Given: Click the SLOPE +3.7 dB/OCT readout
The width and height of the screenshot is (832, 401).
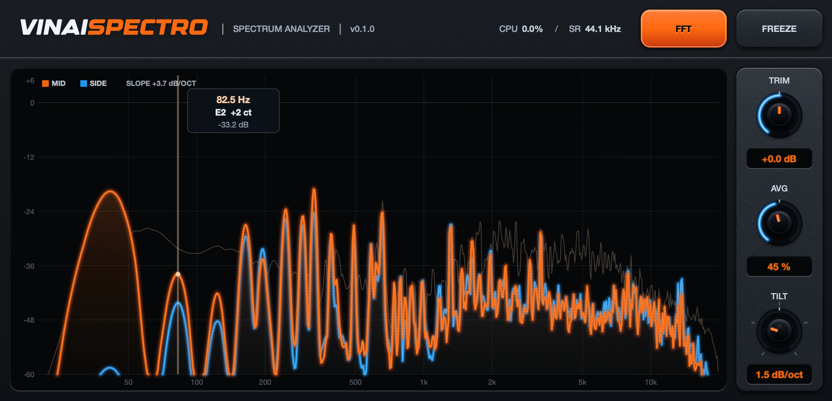Looking at the screenshot, I should [161, 84].
